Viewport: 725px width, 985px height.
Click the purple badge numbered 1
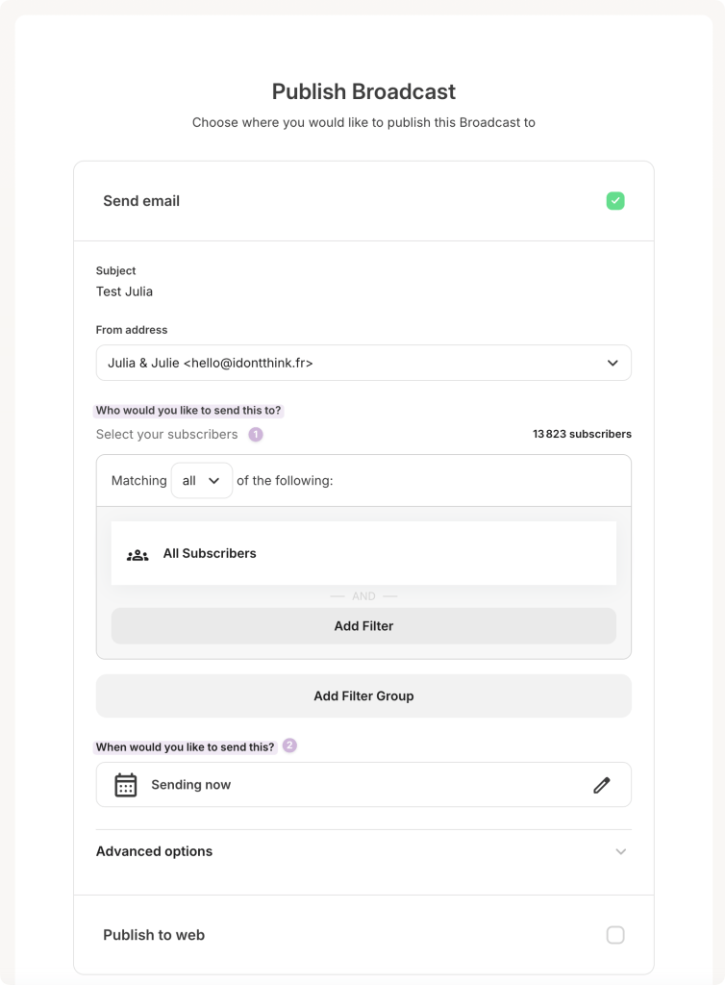coord(256,435)
